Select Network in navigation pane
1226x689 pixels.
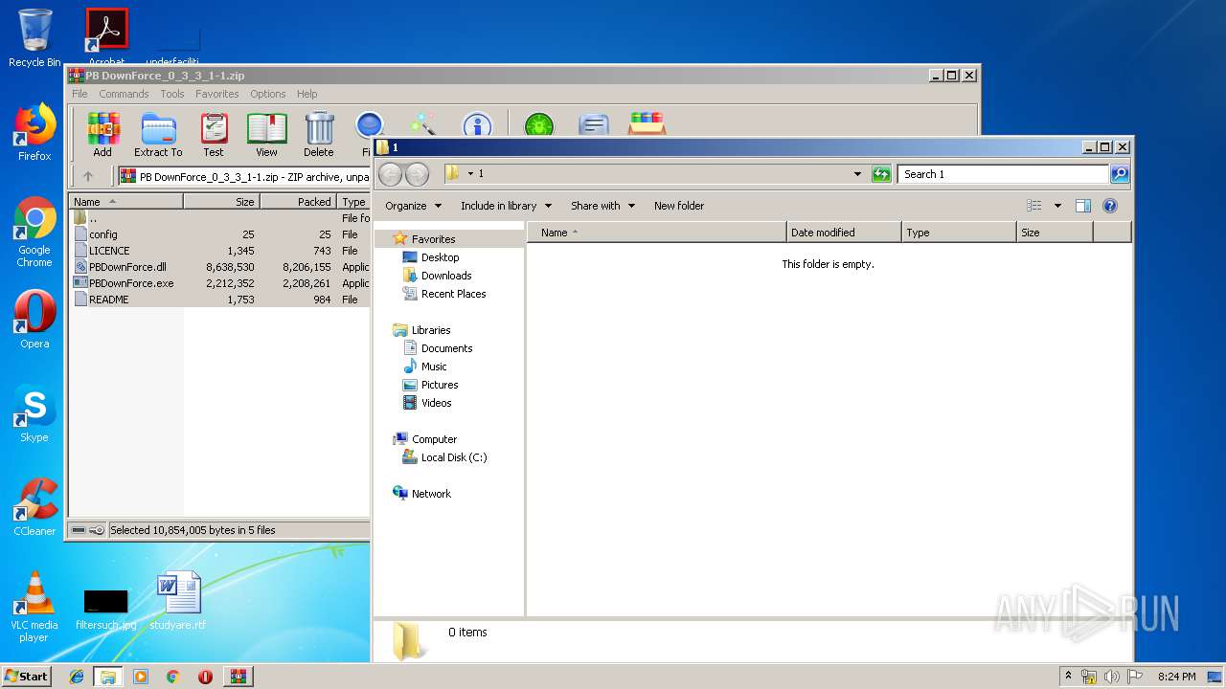click(x=431, y=494)
